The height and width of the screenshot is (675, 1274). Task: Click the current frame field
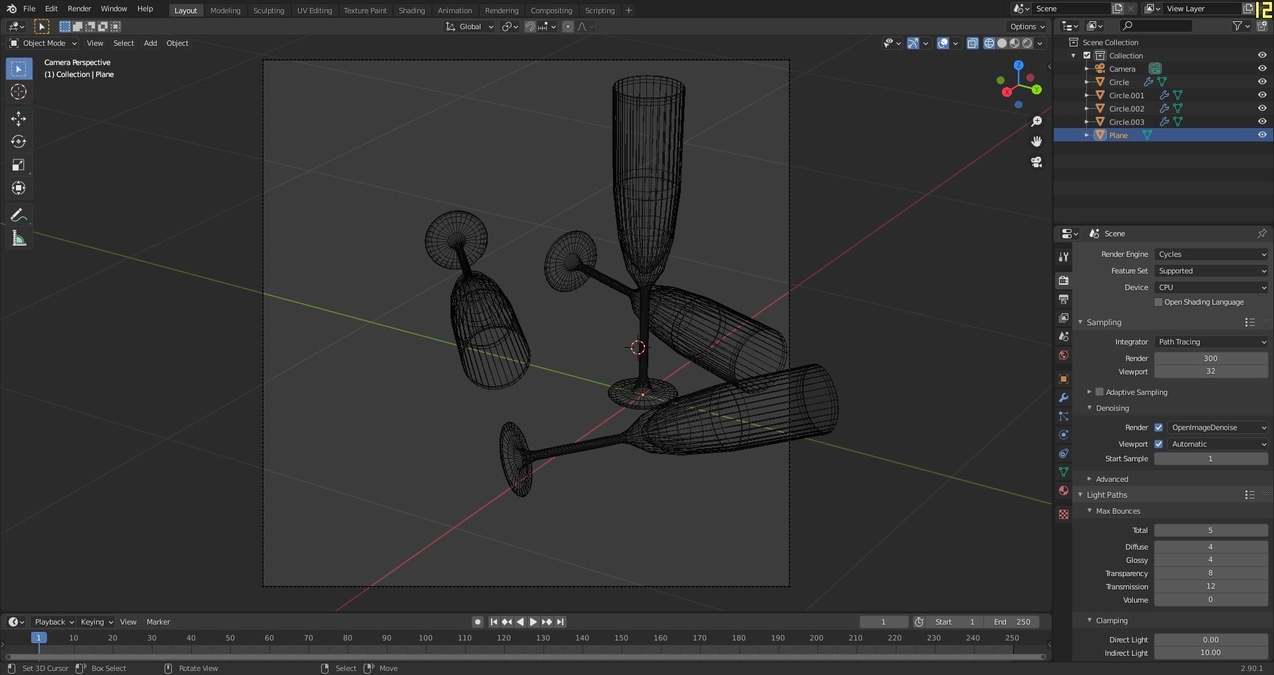884,622
